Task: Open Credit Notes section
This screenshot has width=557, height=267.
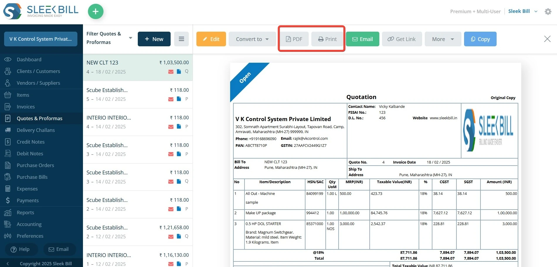Action: 31,142
